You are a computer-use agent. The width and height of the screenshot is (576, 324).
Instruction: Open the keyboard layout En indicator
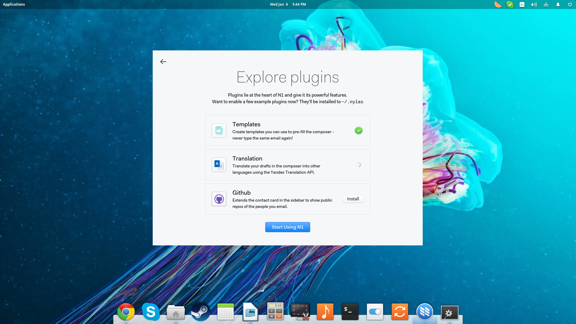522,4
